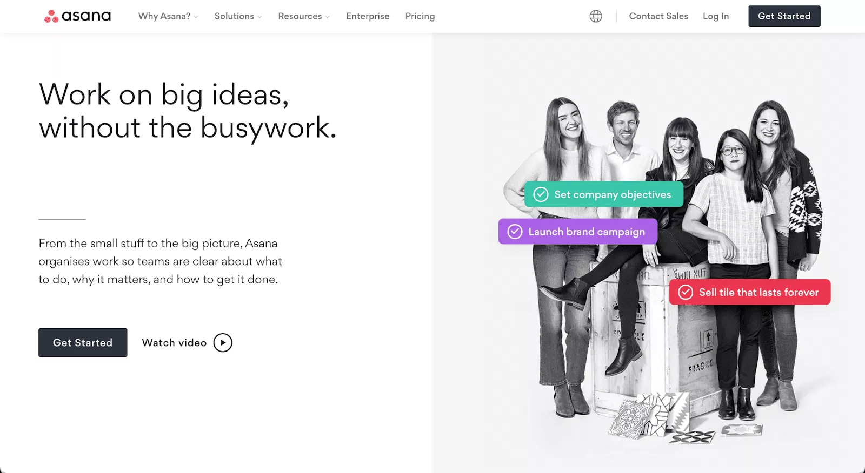Viewport: 865px width, 473px height.
Task: Click the Watch video text link
Action: tap(174, 343)
